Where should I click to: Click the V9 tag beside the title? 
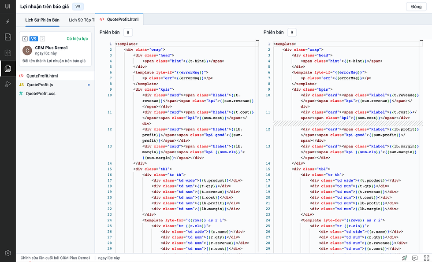78,6
